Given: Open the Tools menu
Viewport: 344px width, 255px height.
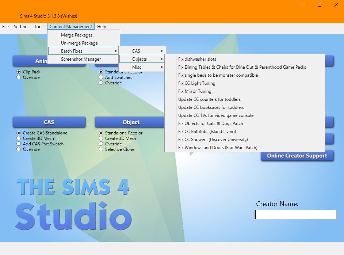Looking at the screenshot, I should tap(39, 27).
